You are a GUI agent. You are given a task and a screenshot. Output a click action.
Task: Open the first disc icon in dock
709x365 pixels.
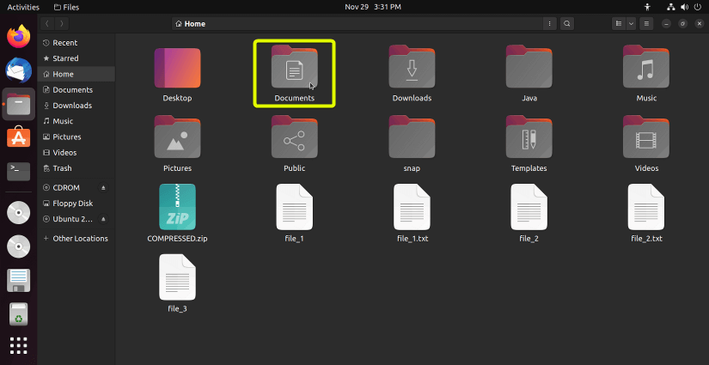19,212
